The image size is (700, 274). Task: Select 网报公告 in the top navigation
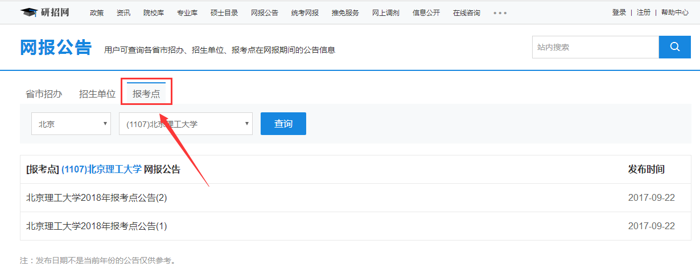click(265, 12)
